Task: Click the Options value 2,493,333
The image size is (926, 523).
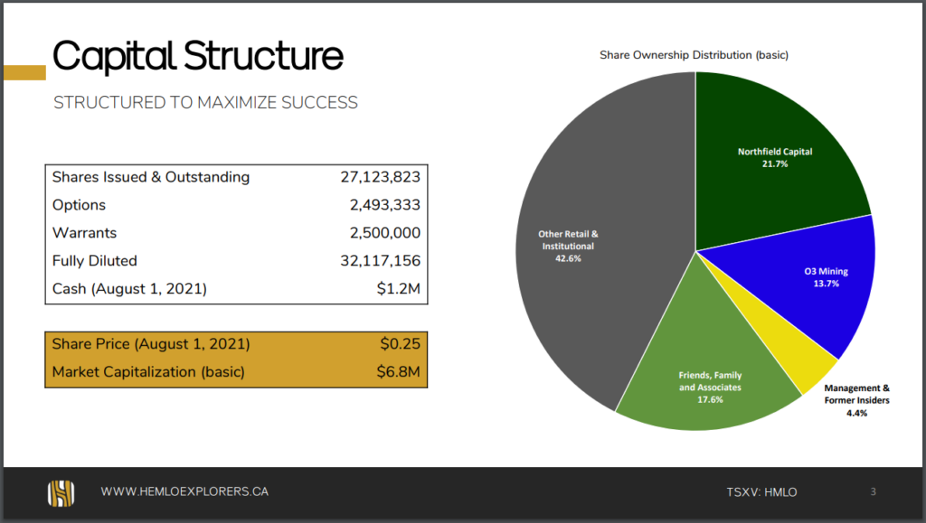Action: pos(385,205)
